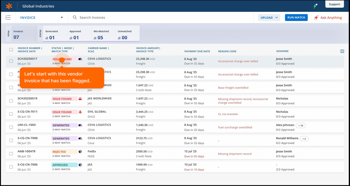Screen dimensions: 350x186
Task: Click the truck mode icon for UNI-CL-1003
Action: (x=80, y=125)
